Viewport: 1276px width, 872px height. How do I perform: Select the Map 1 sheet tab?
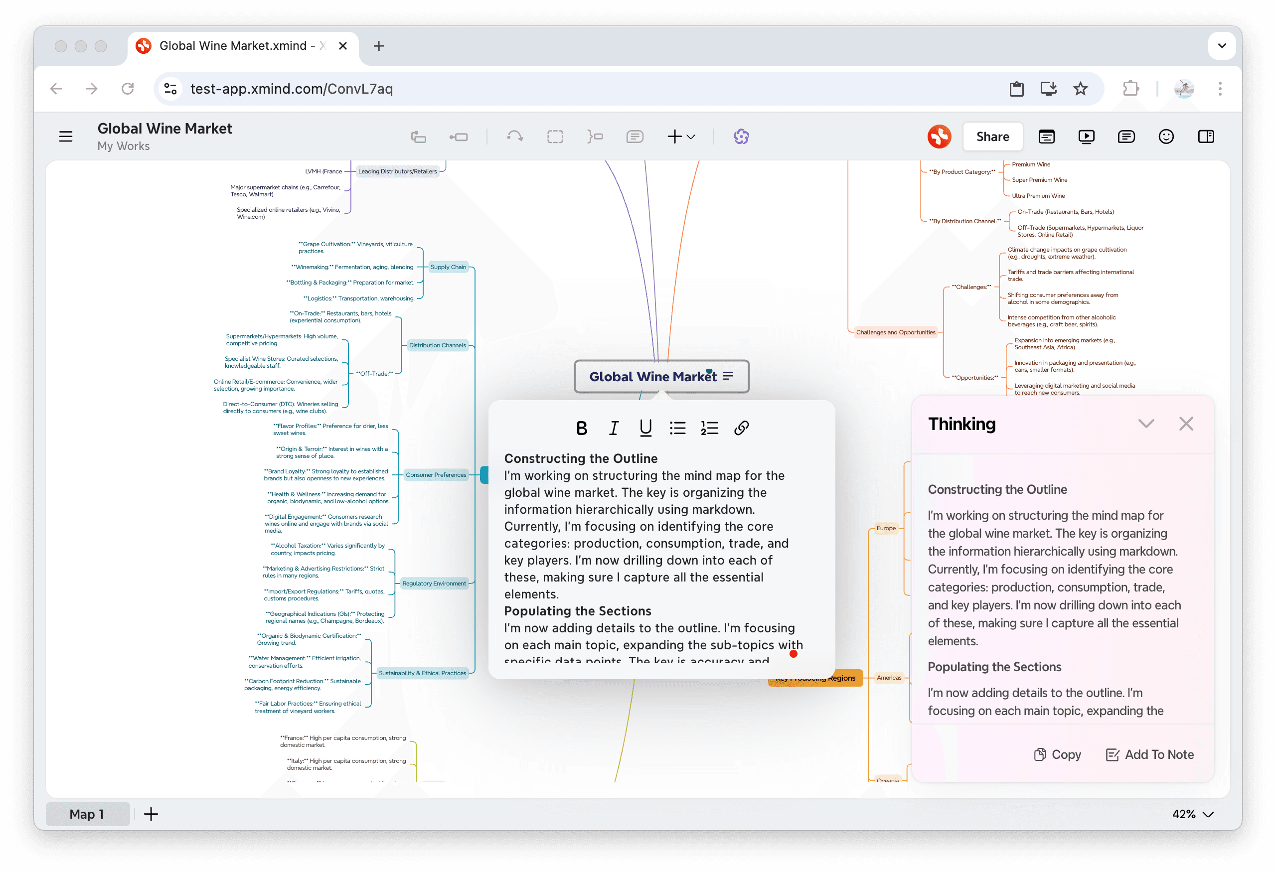click(87, 814)
